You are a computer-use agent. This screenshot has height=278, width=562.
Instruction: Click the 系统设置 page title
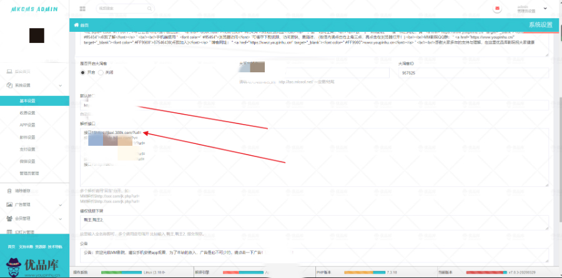(541, 25)
